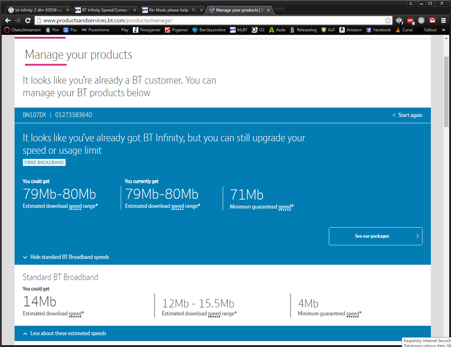Open the Barclaysonline bookmark
The height and width of the screenshot is (347, 451).
coord(209,30)
